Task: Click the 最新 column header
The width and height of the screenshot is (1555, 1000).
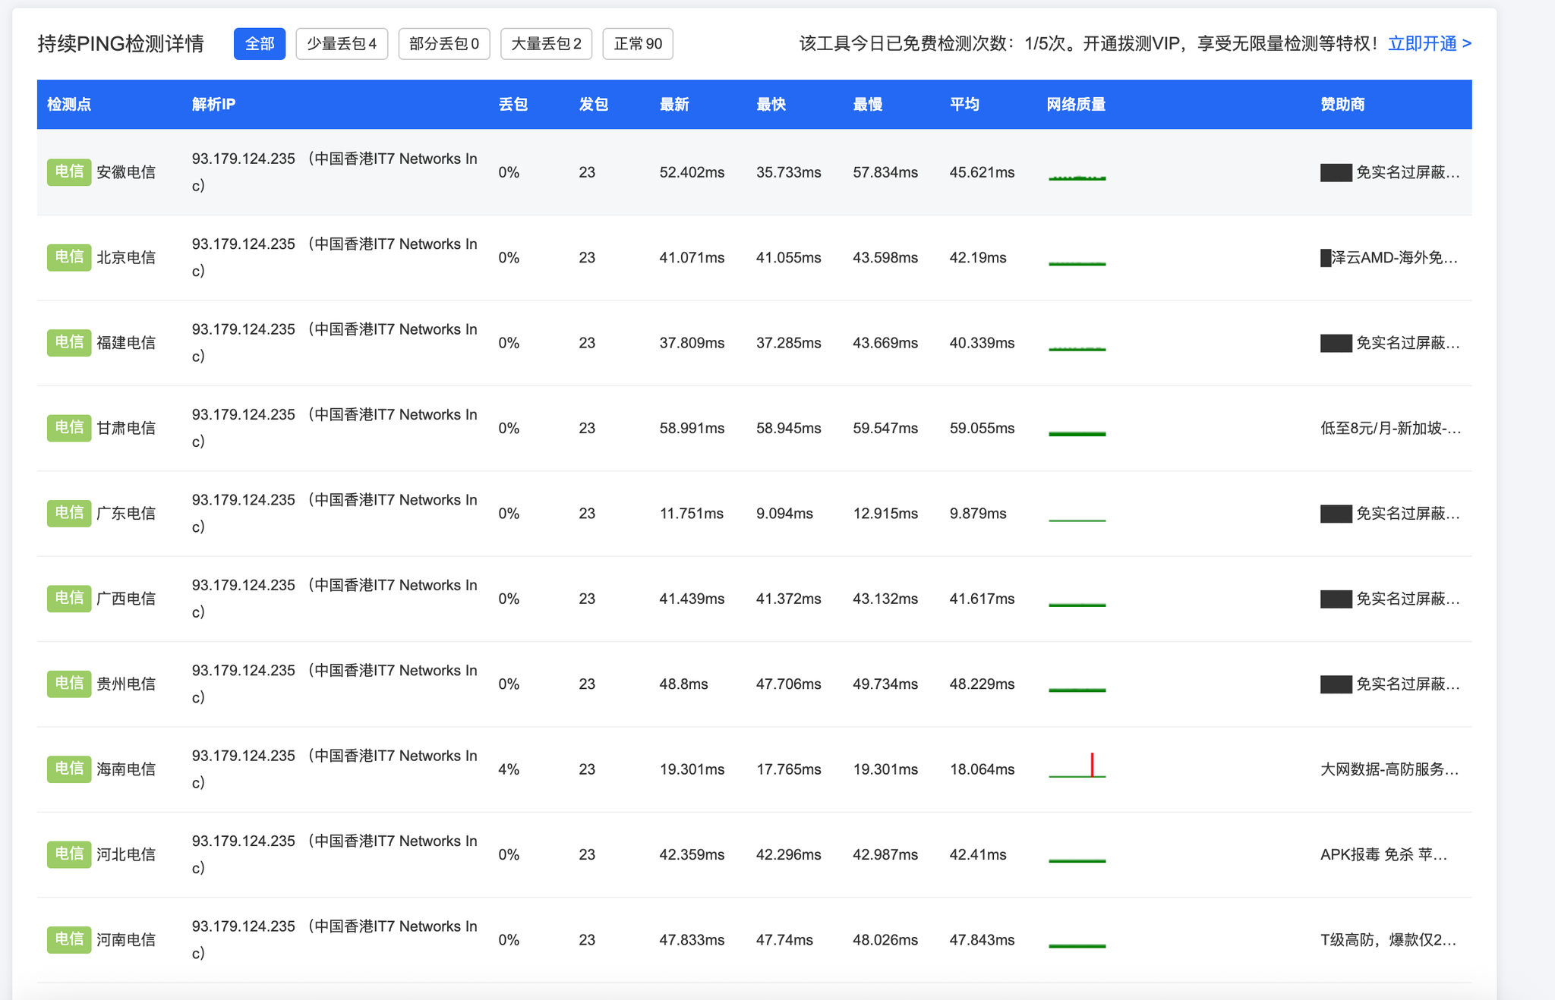Action: point(674,105)
